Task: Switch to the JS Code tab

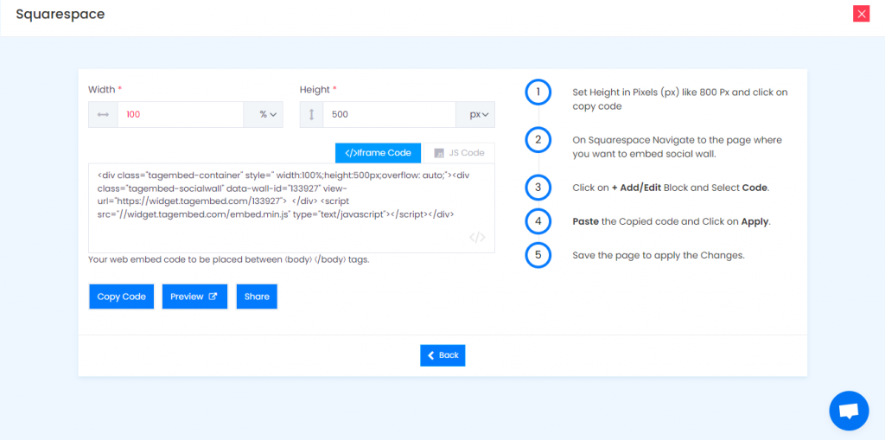Action: tap(459, 152)
